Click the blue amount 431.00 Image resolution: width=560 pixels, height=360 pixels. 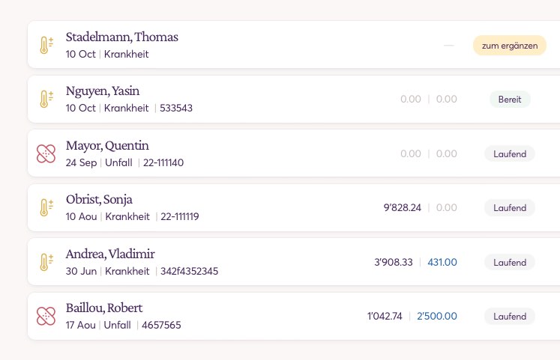pos(442,263)
